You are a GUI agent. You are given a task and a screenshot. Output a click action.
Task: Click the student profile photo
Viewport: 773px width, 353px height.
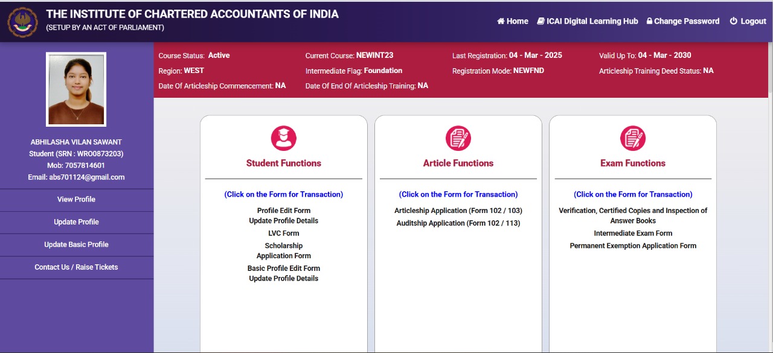click(76, 89)
